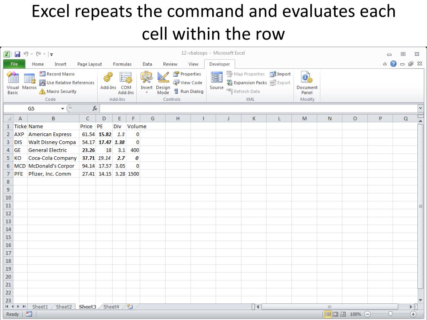Select column B header
Viewport: 427px width, 320px height.
(53, 118)
